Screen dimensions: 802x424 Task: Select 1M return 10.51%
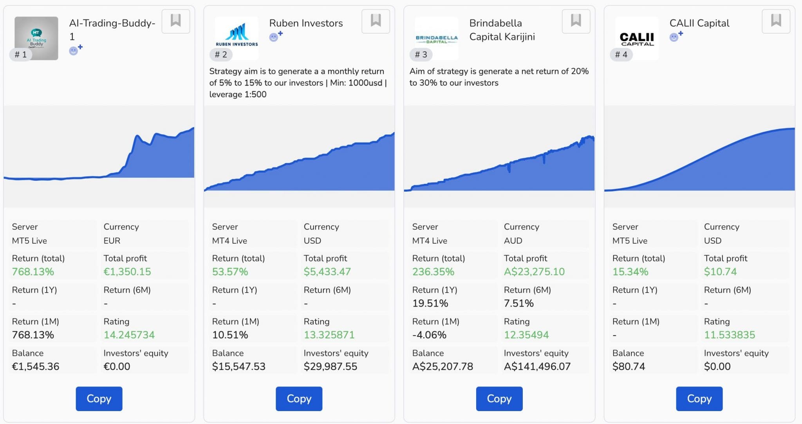(x=230, y=335)
